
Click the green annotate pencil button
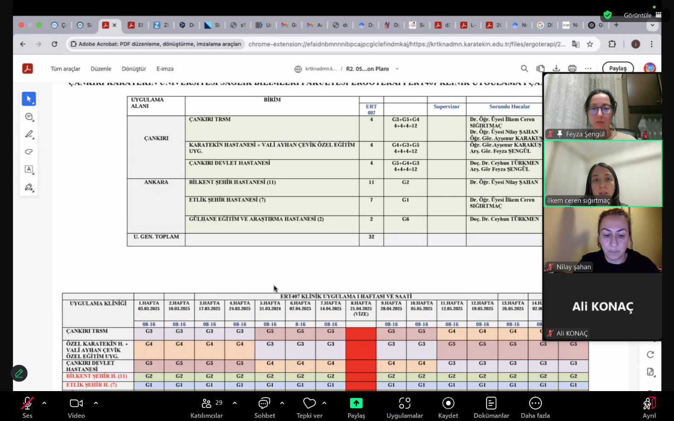click(19, 373)
